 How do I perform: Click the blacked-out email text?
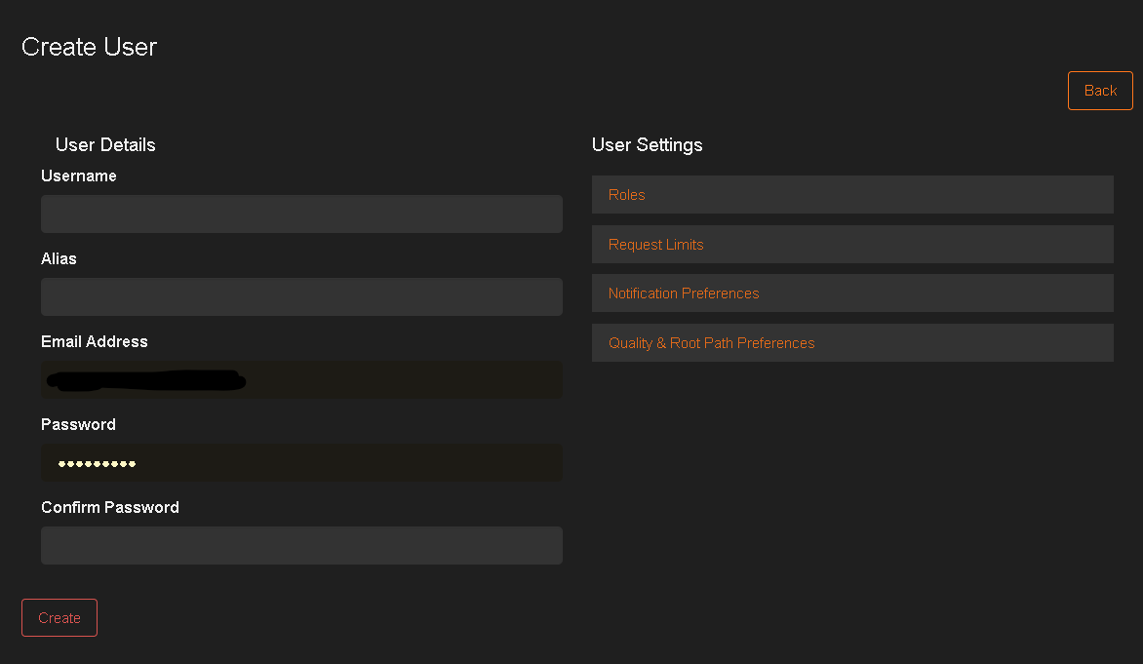(146, 380)
